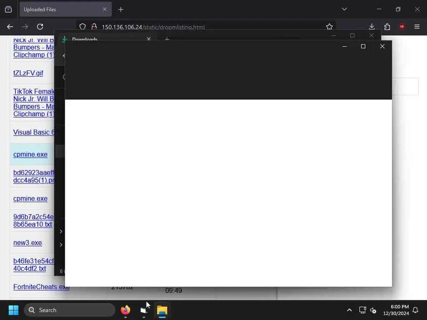The image size is (427, 320).
Task: Select the Uploaded Files tab
Action: coord(65,9)
